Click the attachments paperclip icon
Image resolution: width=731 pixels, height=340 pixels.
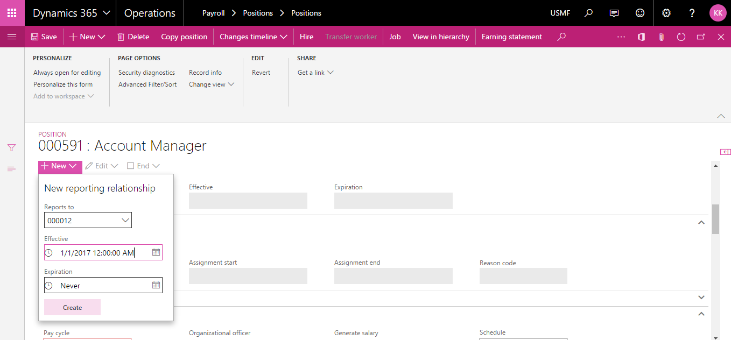[x=661, y=37]
